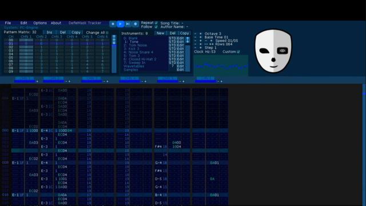Screen dimensions: 366x206
Task: Click the channel 2 volume bar
Action: (x=53, y=81)
